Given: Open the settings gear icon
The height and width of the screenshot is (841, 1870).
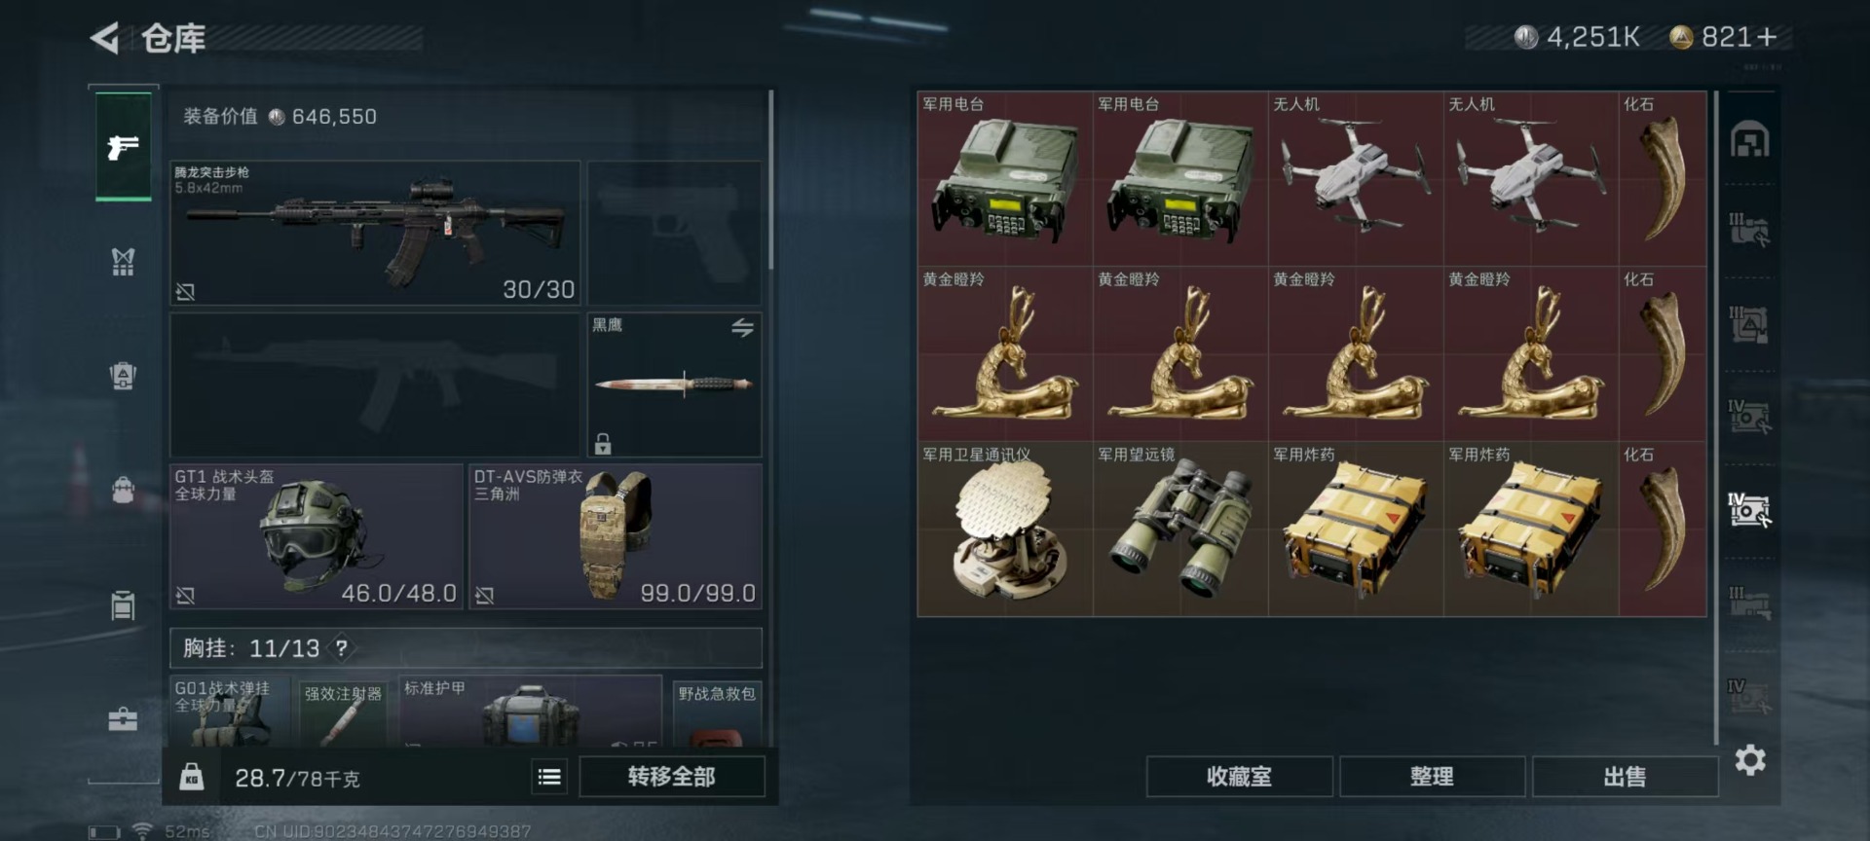Looking at the screenshot, I should point(1750,760).
